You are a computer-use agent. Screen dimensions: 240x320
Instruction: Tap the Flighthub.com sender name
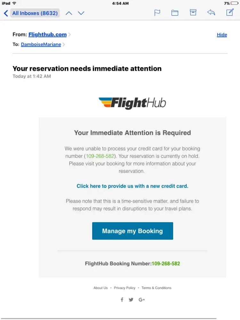tap(47, 35)
